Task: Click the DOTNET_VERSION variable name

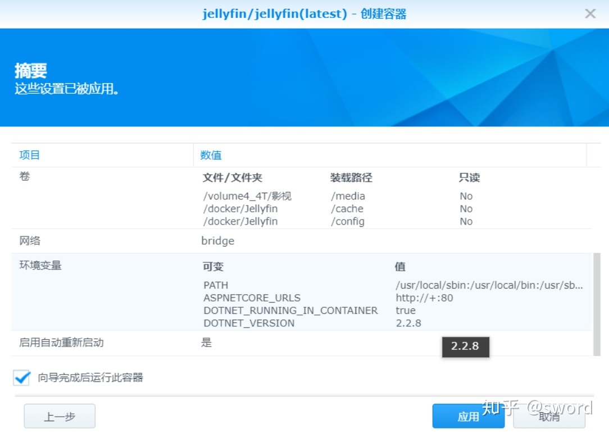Action: (x=249, y=323)
